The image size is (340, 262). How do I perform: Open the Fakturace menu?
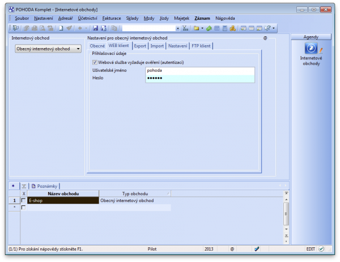[x=112, y=19]
